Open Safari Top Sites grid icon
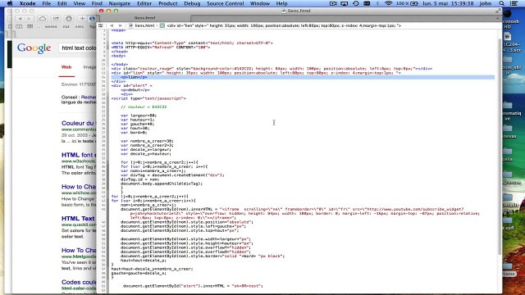Image resolution: width=525 pixels, height=295 pixels. coord(30,26)
